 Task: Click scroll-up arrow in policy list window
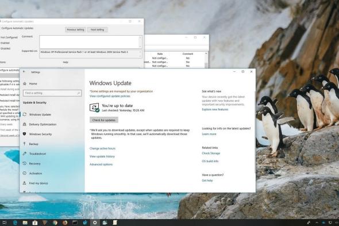coord(206,53)
